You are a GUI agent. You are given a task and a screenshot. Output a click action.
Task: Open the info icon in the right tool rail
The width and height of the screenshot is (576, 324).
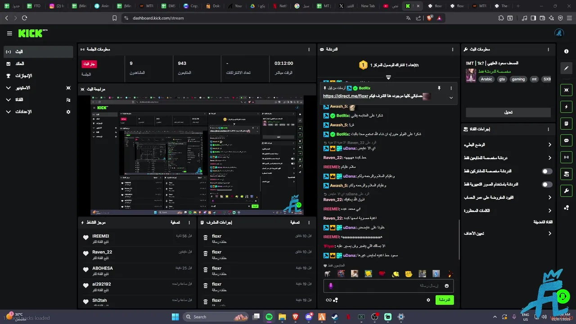566,51
